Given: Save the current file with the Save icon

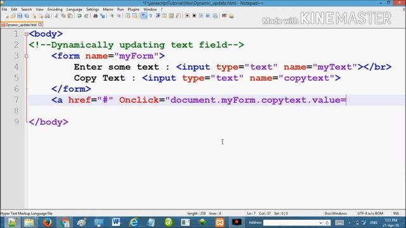Looking at the screenshot, I should [x=20, y=16].
